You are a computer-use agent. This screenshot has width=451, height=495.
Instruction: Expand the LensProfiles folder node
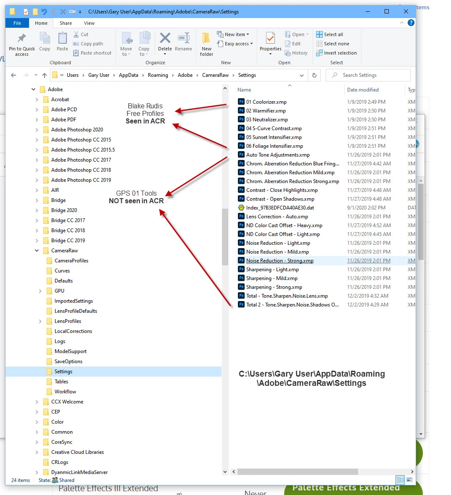[x=40, y=321]
